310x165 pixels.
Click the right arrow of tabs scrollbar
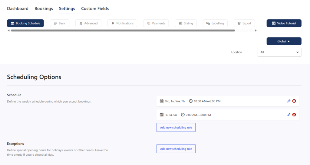pyautogui.click(x=256, y=30)
